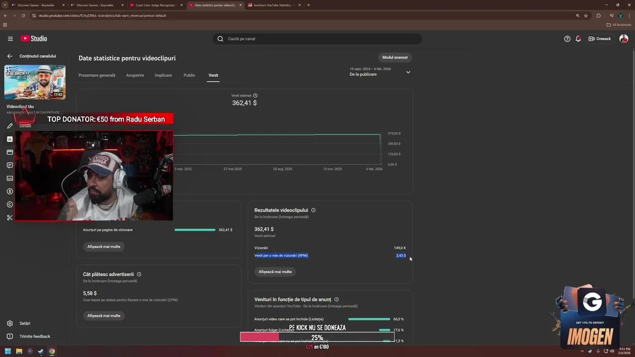Switch to Acoperire tab

coord(135,75)
